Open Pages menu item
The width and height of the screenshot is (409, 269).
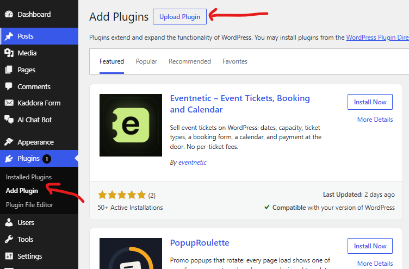coord(39,70)
